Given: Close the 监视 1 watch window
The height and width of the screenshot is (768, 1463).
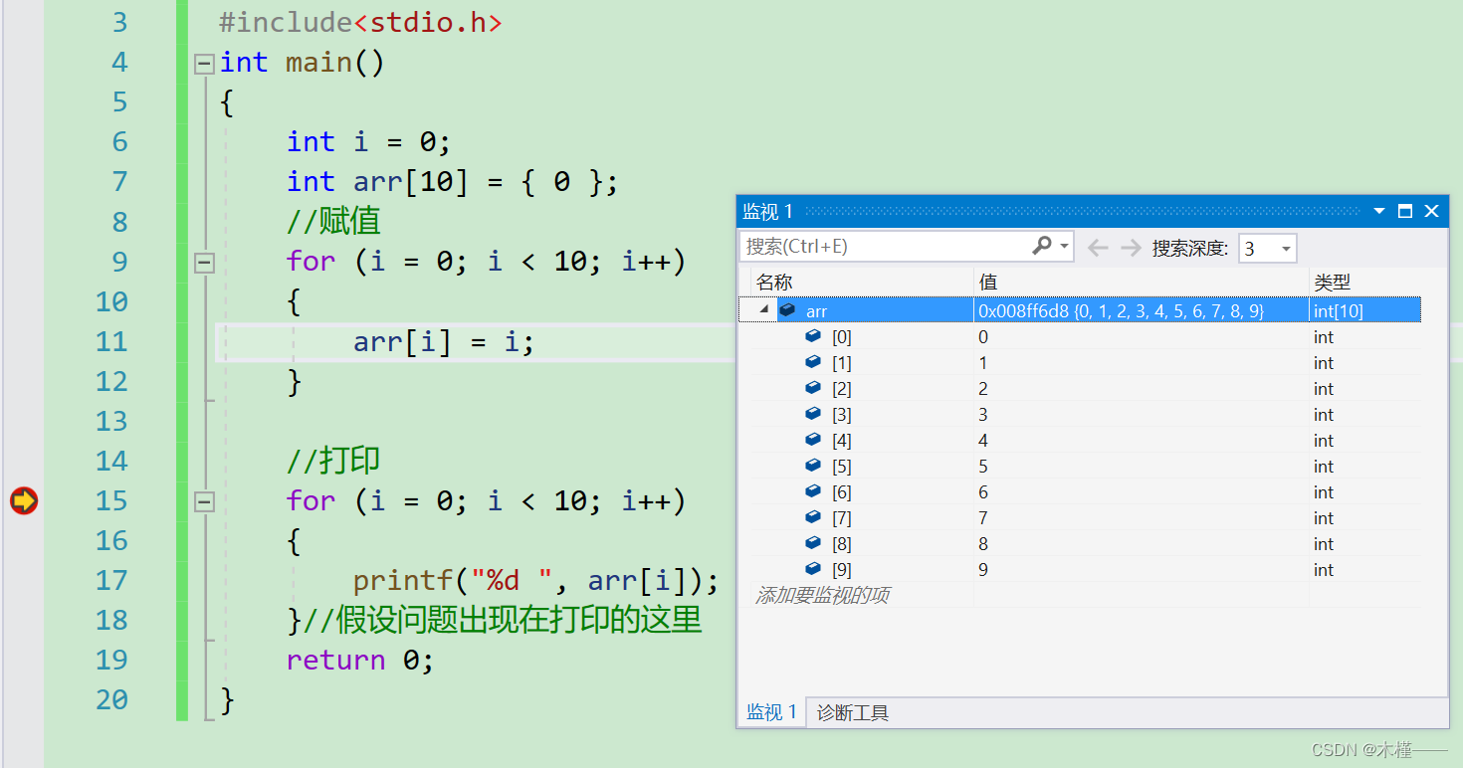Looking at the screenshot, I should click(1431, 211).
